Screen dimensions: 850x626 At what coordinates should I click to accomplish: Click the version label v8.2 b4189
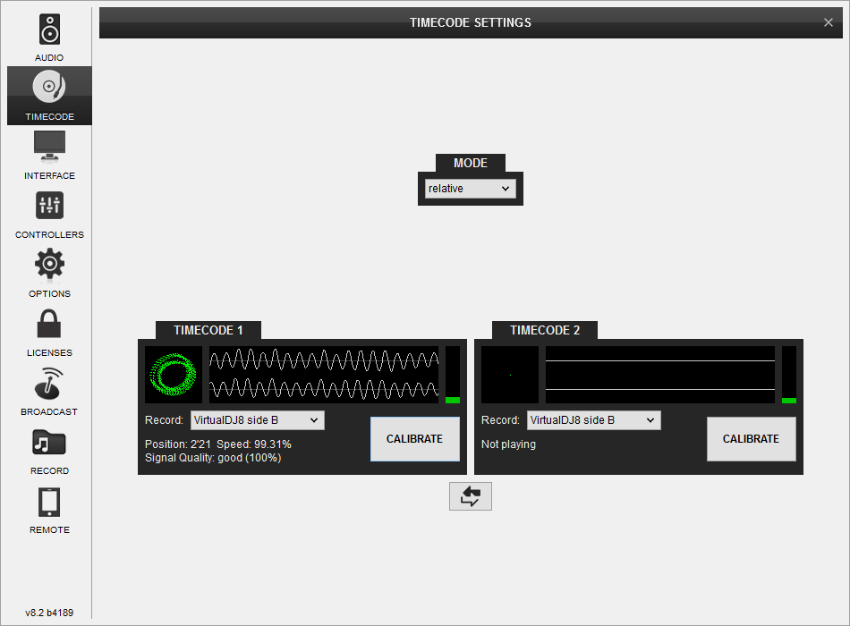coord(49,613)
